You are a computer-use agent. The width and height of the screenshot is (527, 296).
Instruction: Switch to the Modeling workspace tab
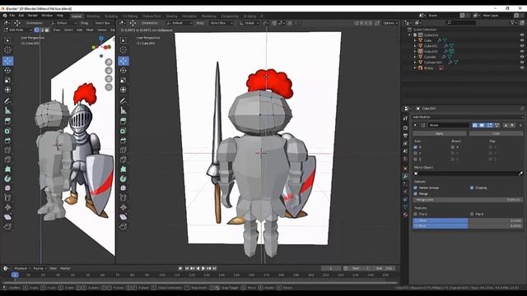tap(93, 16)
